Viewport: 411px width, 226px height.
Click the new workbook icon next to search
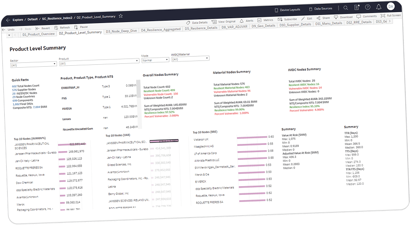point(357,7)
